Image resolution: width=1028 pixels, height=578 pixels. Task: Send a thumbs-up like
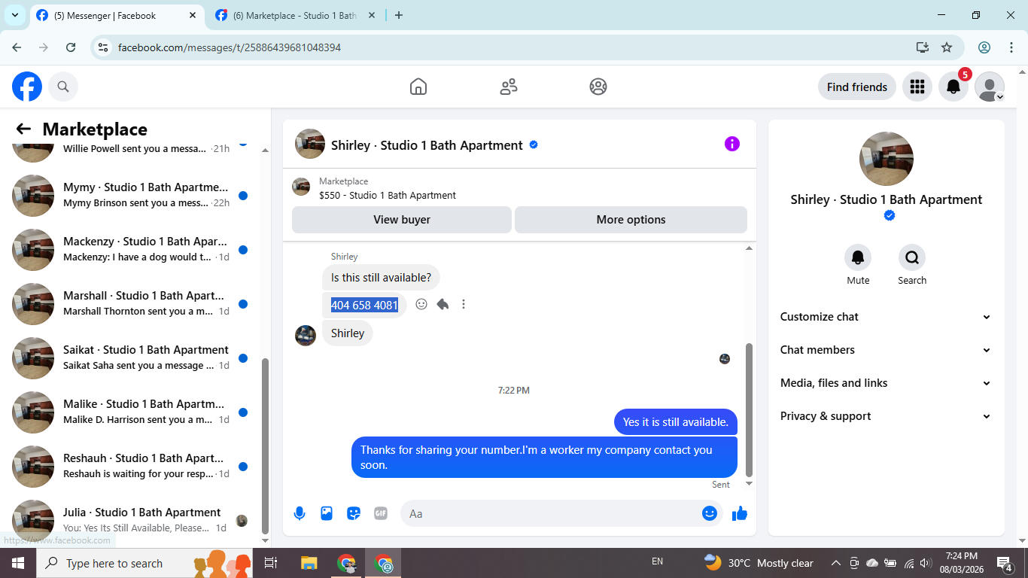[x=740, y=513]
